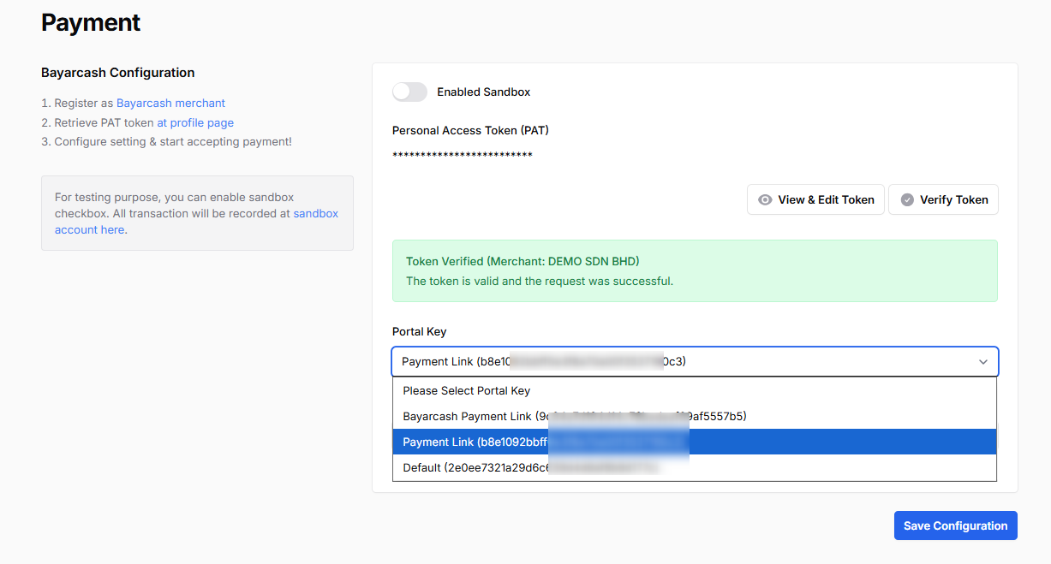Viewport: 1051px width, 564px height.
Task: Select "Please Select Portal Key" option
Action: 467,390
